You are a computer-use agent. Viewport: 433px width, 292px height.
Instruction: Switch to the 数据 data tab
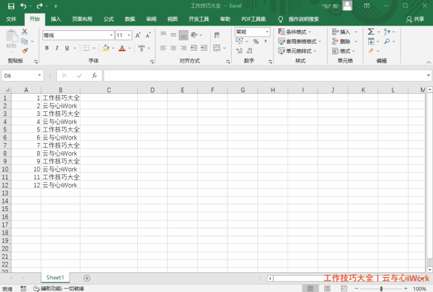click(x=130, y=19)
